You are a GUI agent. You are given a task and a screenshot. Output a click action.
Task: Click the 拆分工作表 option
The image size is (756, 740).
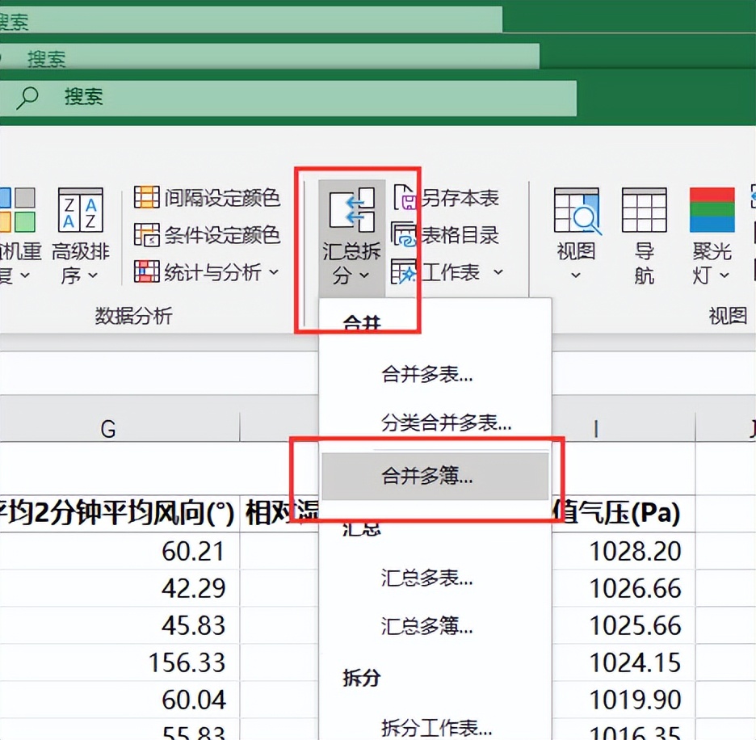tap(436, 728)
